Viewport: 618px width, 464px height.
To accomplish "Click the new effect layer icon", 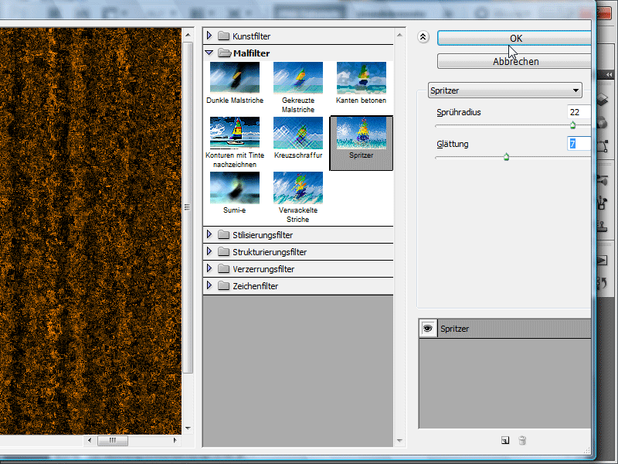I will (505, 440).
